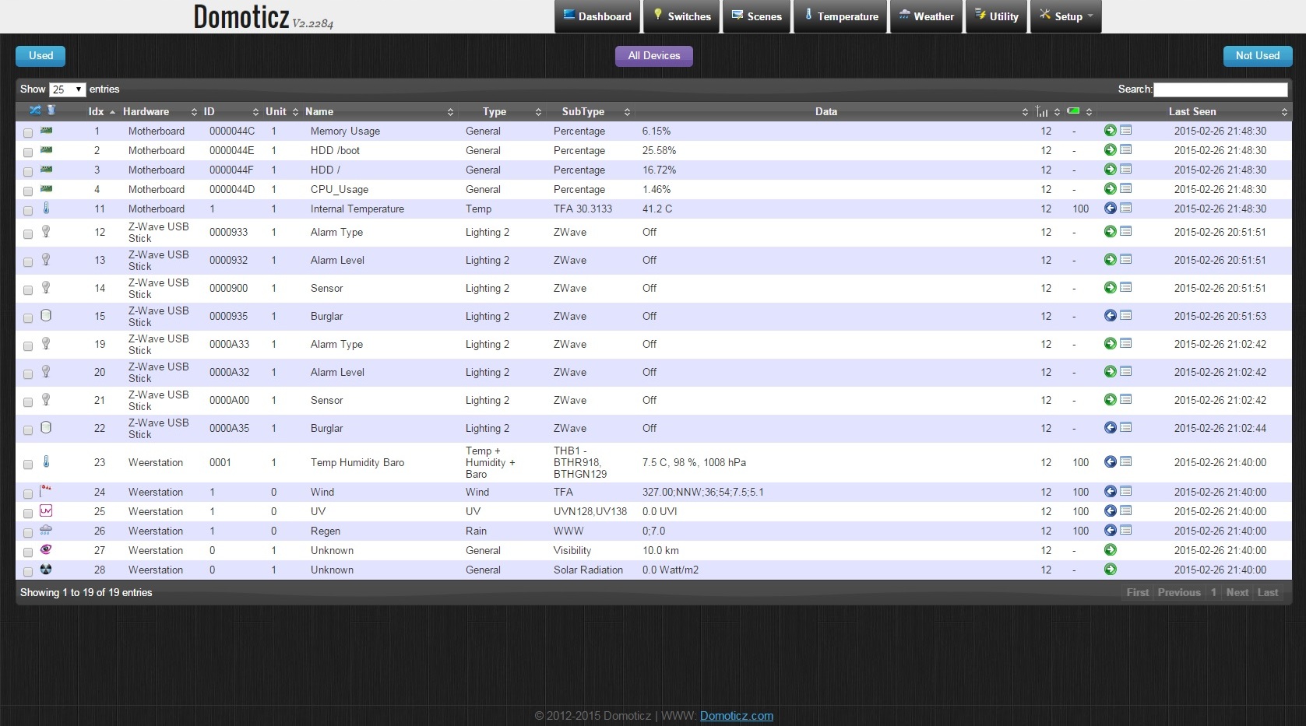Focus the Search input field
This screenshot has height=726, width=1306.
(x=1220, y=89)
